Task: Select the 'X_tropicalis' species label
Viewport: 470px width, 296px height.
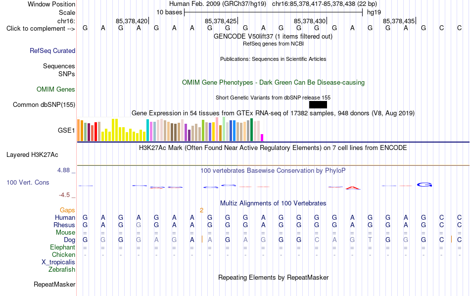Action: point(58,262)
